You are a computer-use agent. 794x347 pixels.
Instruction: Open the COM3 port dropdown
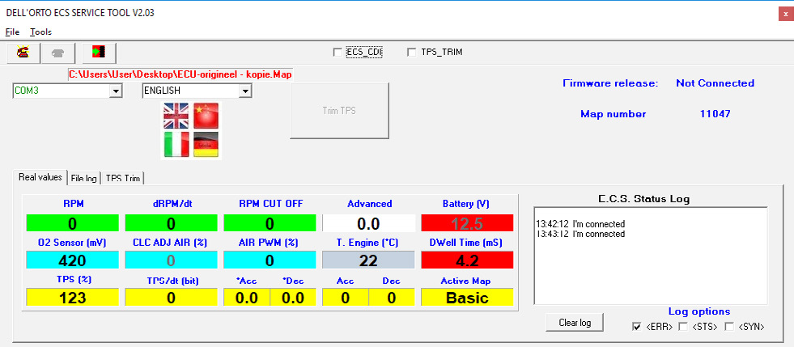point(117,91)
